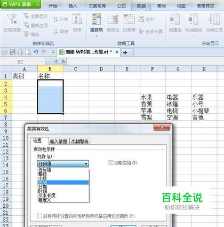Check 对有同样设置的其他所有单元格应用这些更改

[x=39, y=216]
